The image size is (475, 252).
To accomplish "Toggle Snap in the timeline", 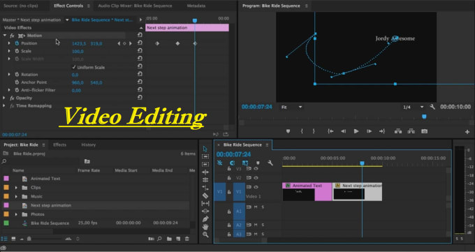I will coord(233,163).
